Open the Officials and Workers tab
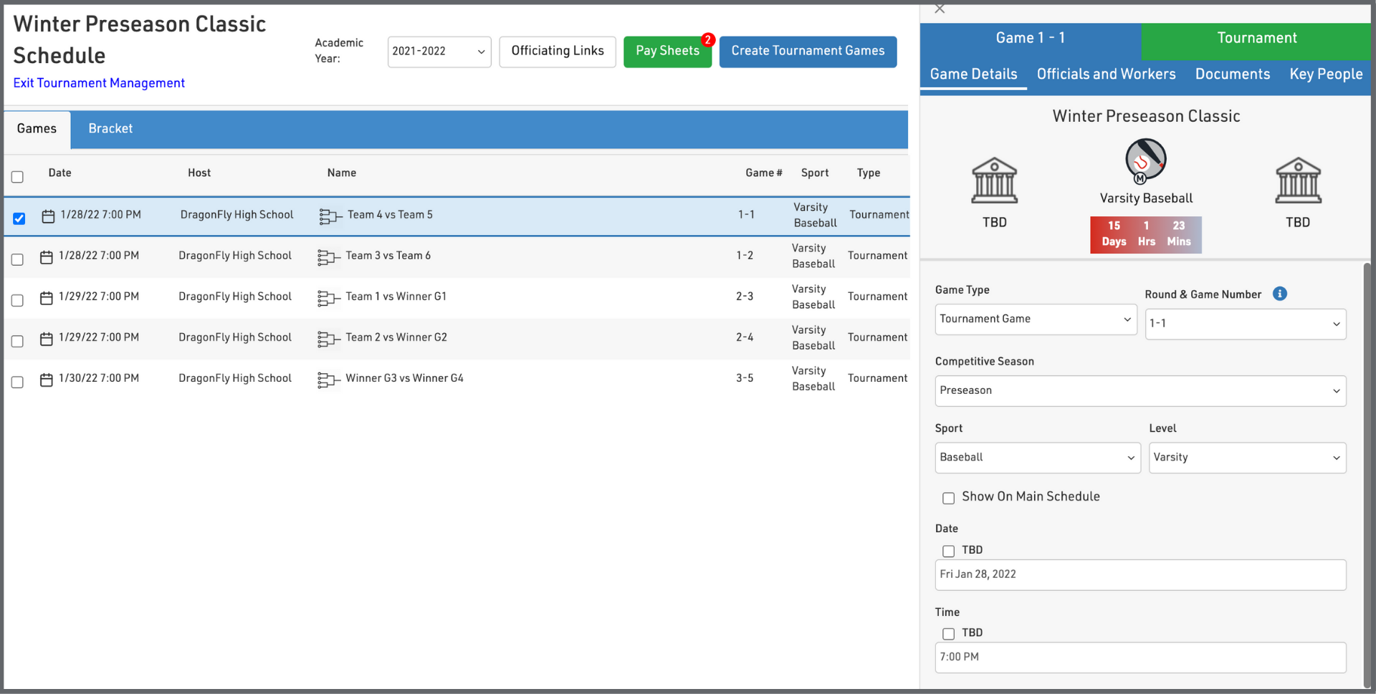The width and height of the screenshot is (1376, 694). click(x=1106, y=74)
